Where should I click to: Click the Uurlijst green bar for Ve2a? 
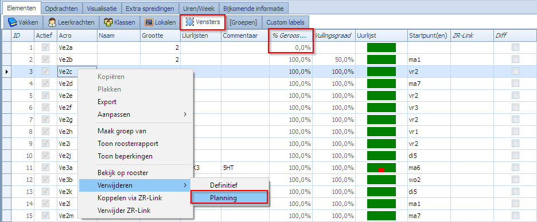click(381, 47)
